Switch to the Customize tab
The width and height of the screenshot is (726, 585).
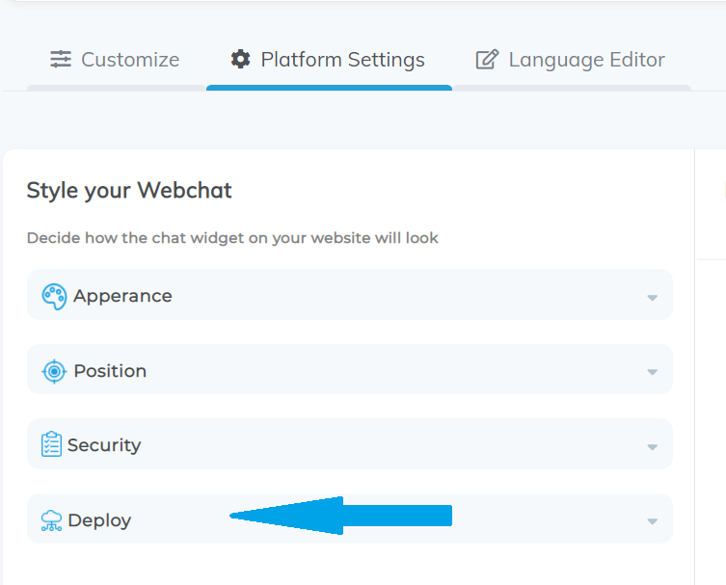point(115,60)
